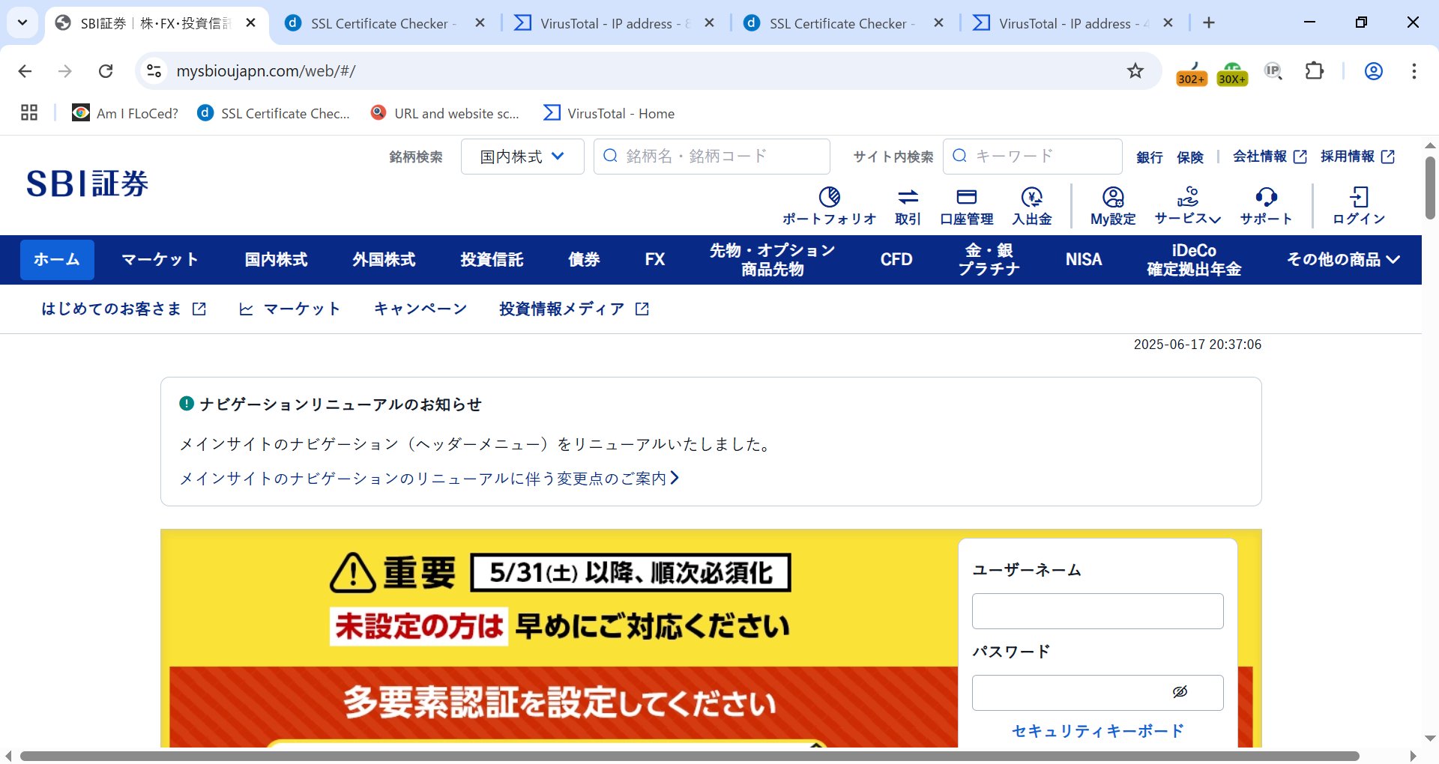Reload the page
Screen dimensions: 1439x764
pyautogui.click(x=106, y=71)
